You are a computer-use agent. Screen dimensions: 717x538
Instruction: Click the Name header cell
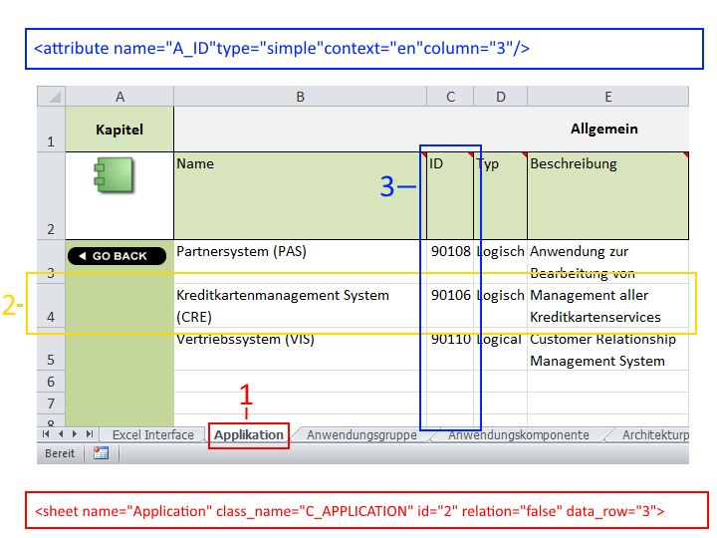tap(300, 196)
